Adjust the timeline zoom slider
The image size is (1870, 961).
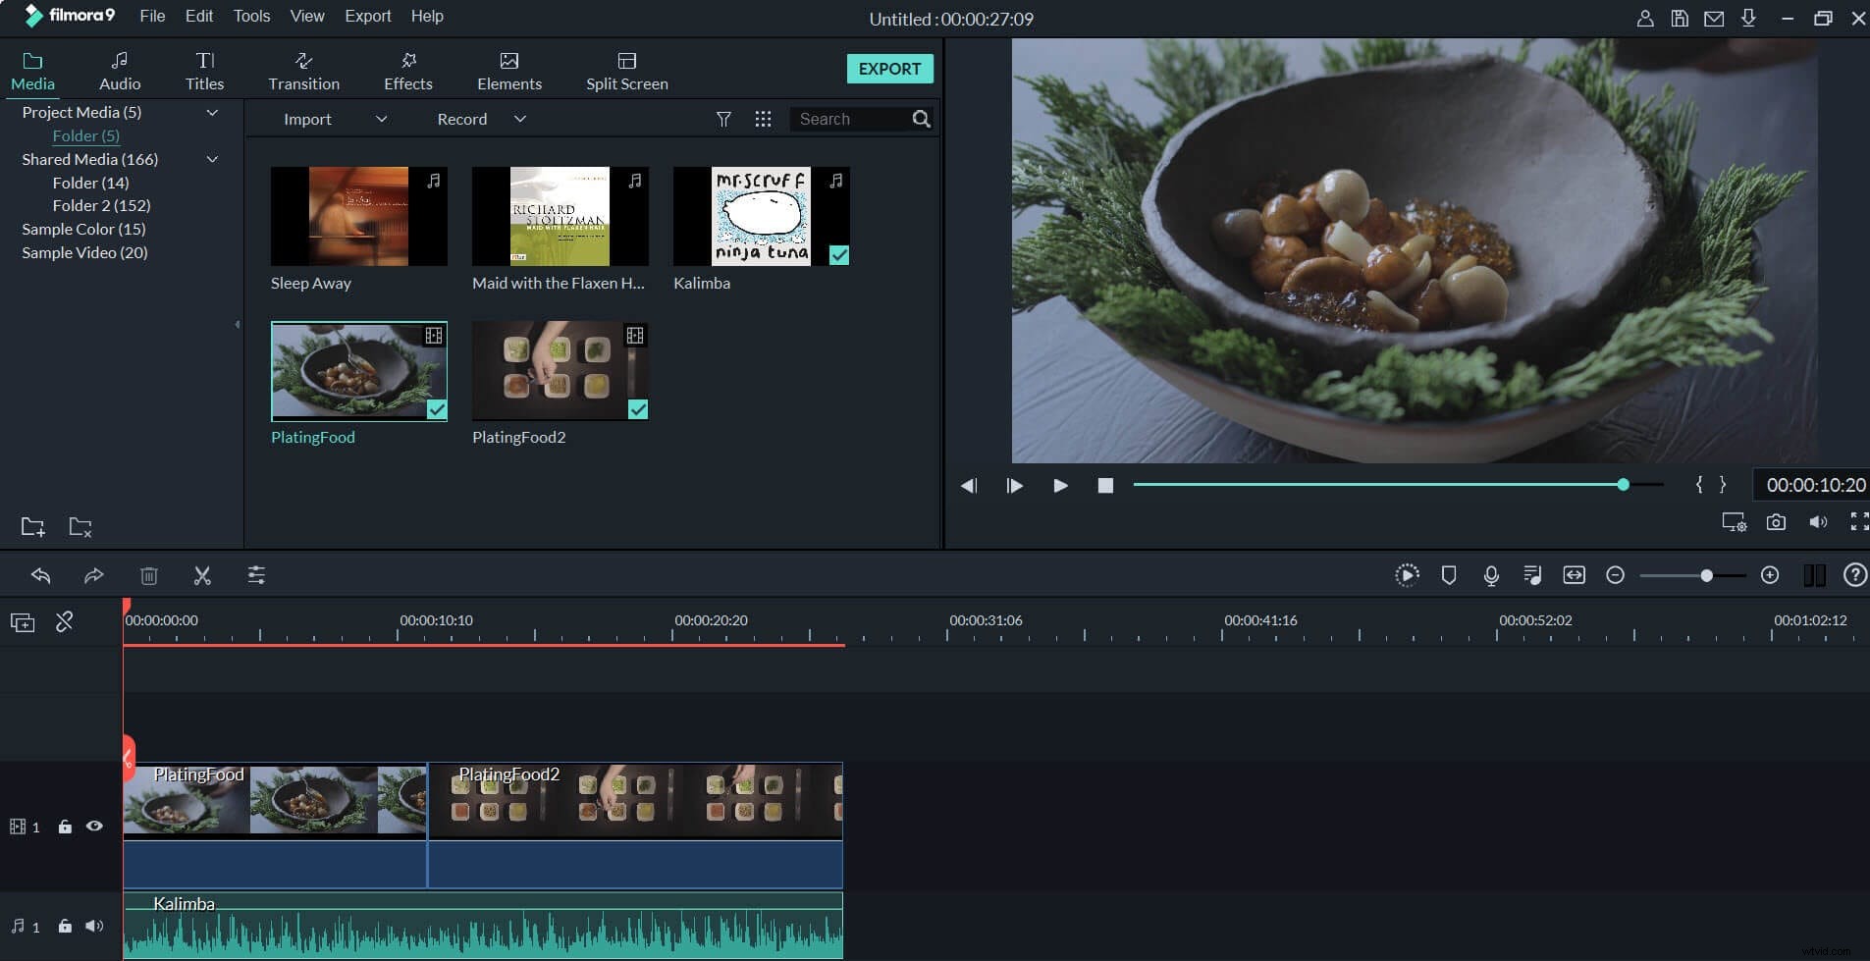pos(1705,575)
